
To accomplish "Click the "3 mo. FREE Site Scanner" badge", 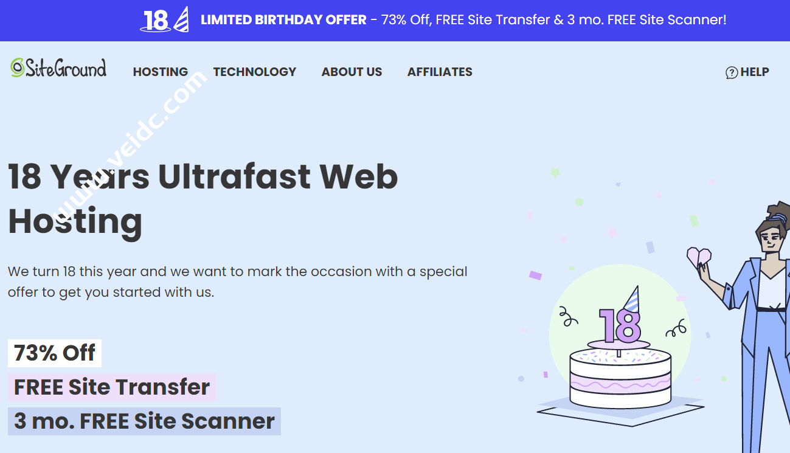I will click(x=143, y=421).
